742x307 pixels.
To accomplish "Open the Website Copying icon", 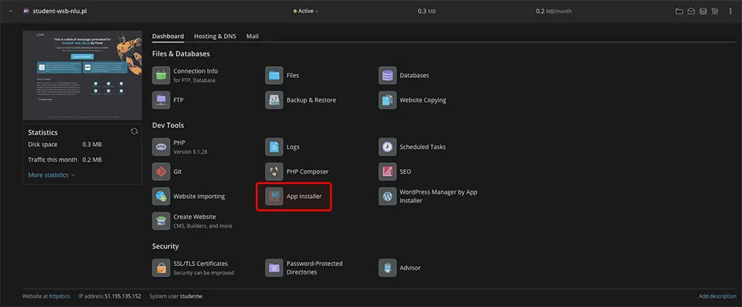I will pos(387,100).
